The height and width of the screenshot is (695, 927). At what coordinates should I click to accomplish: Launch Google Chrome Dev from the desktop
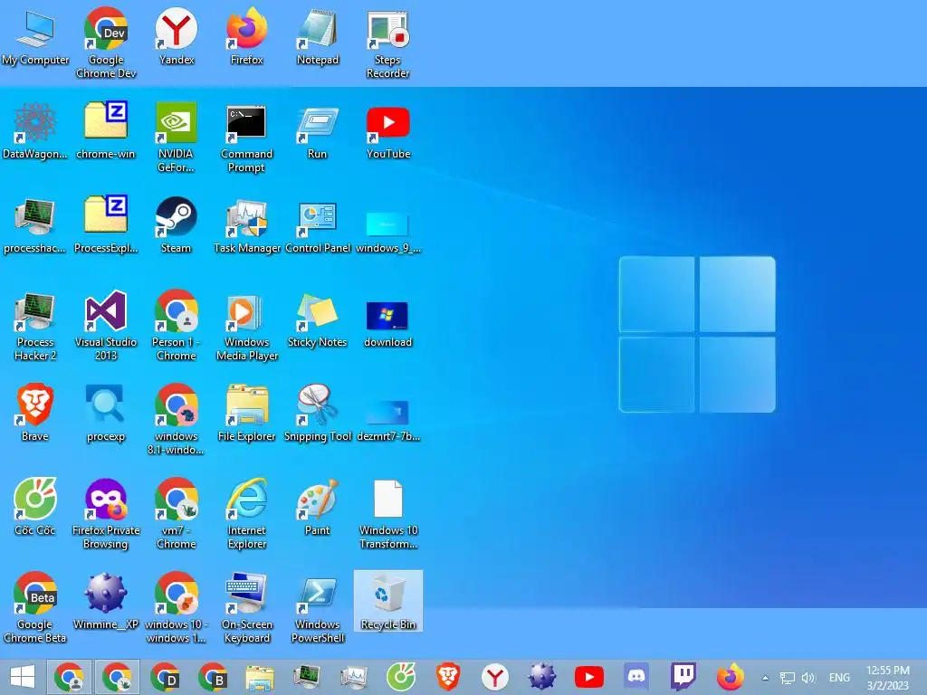point(106,43)
